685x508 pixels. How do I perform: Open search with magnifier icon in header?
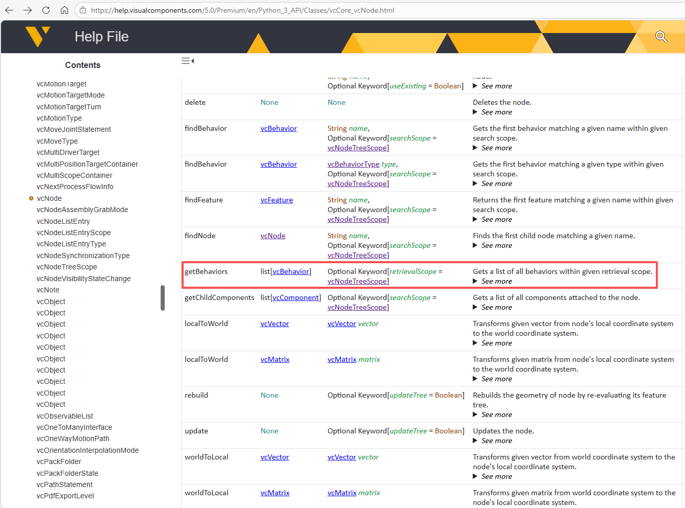click(x=661, y=37)
